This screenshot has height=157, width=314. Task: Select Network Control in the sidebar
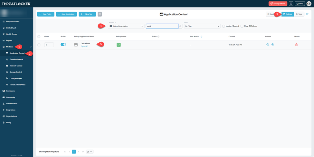click(x=17, y=66)
